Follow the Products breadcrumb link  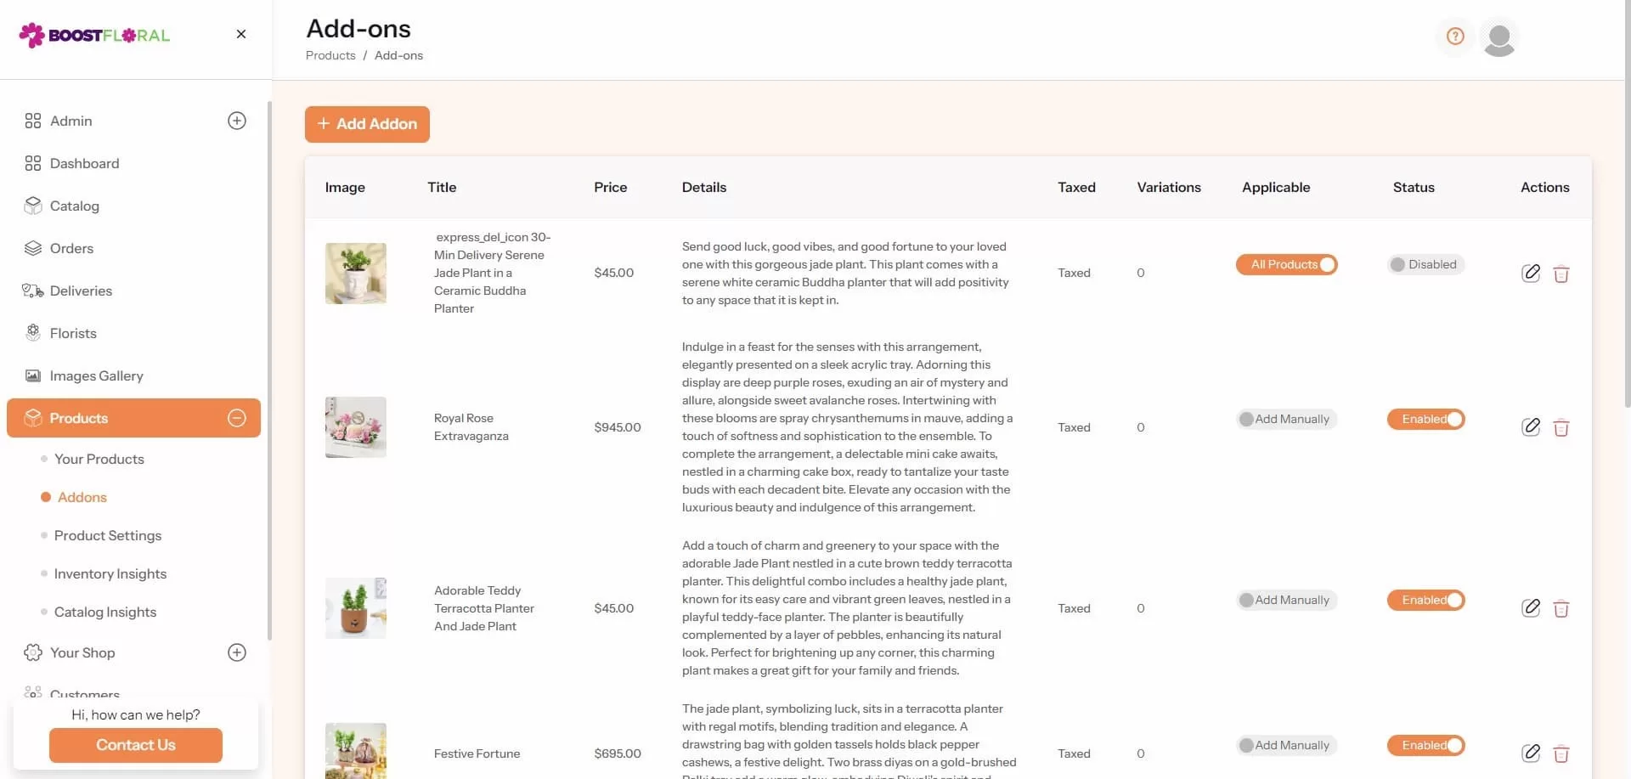[330, 55]
